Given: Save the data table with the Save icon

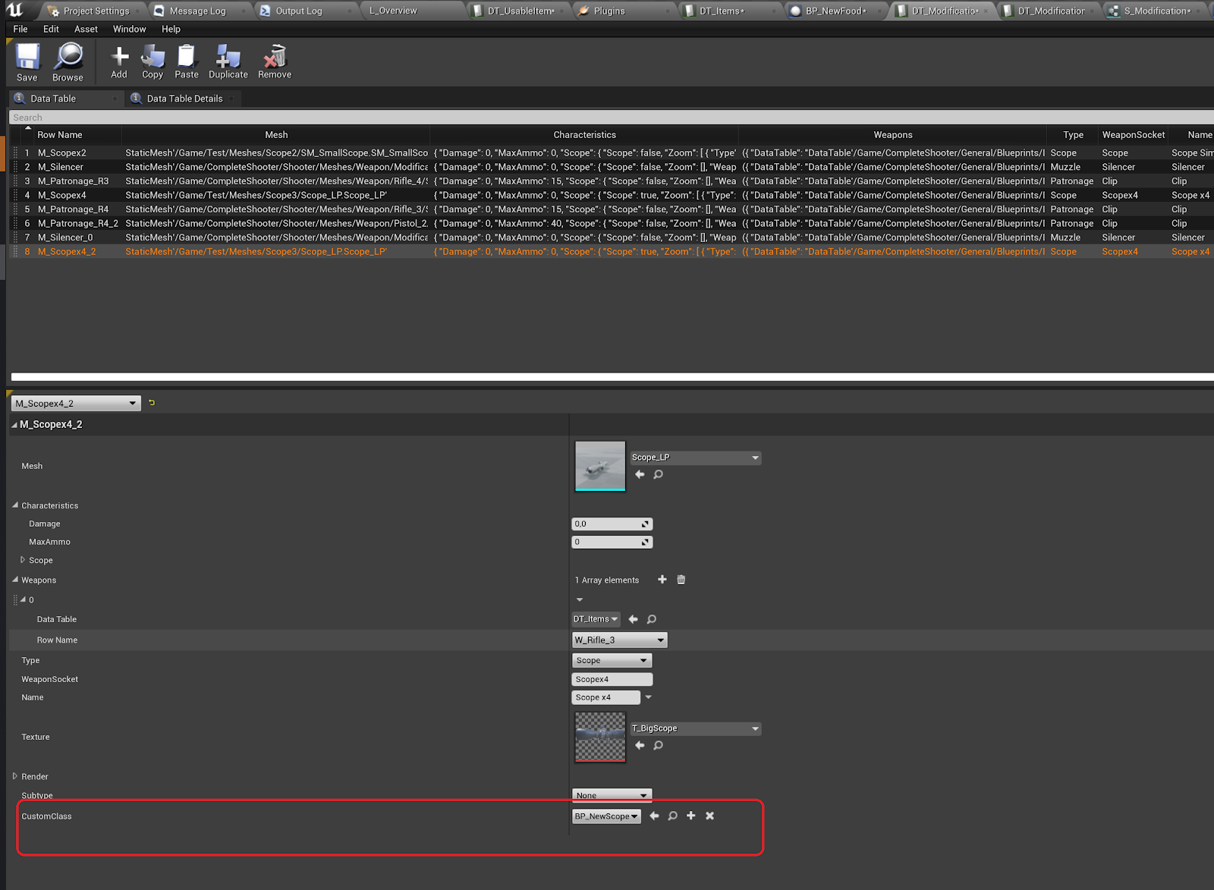Looking at the screenshot, I should point(27,61).
